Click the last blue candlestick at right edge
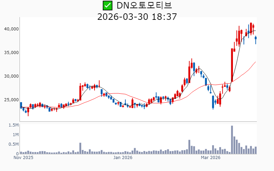The width and height of the screenshot is (274, 171). tap(256, 40)
